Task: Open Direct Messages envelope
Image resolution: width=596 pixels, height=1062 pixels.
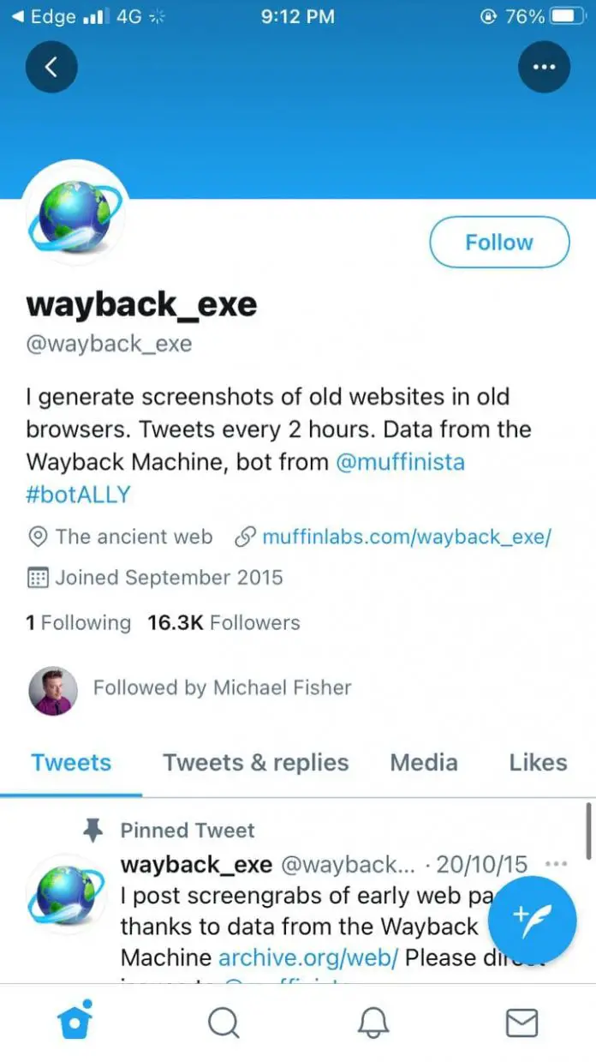Action: (x=521, y=1022)
